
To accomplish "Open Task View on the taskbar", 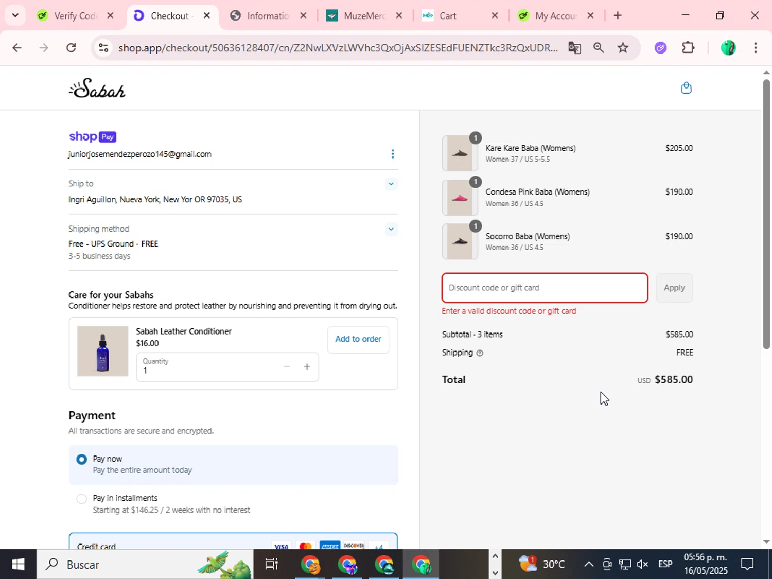I will [271, 565].
